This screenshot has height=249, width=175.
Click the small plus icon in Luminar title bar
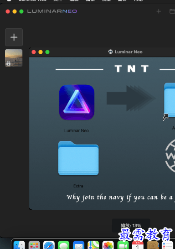coord(159,11)
